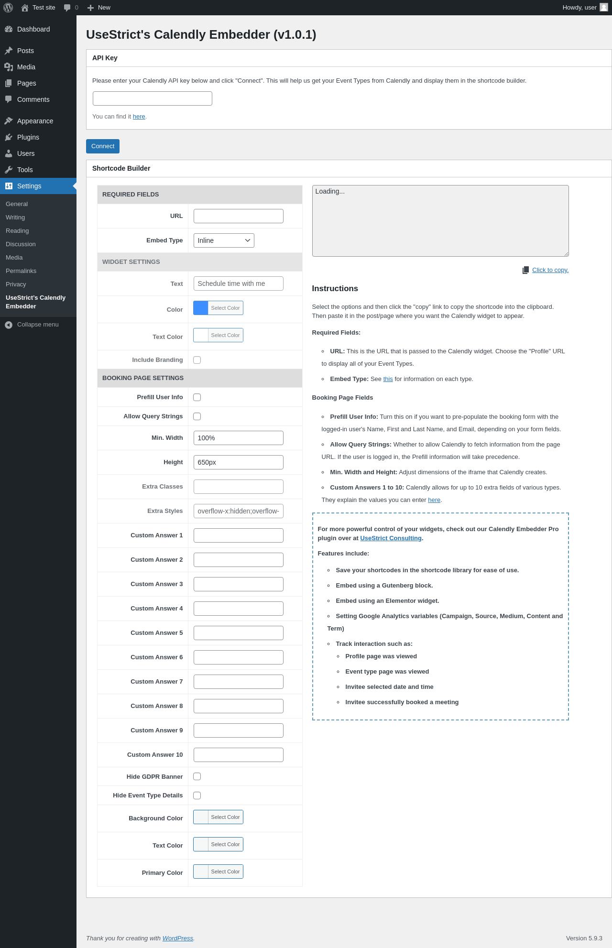Click the here link under API key field
The width and height of the screenshot is (612, 948).
click(x=139, y=117)
